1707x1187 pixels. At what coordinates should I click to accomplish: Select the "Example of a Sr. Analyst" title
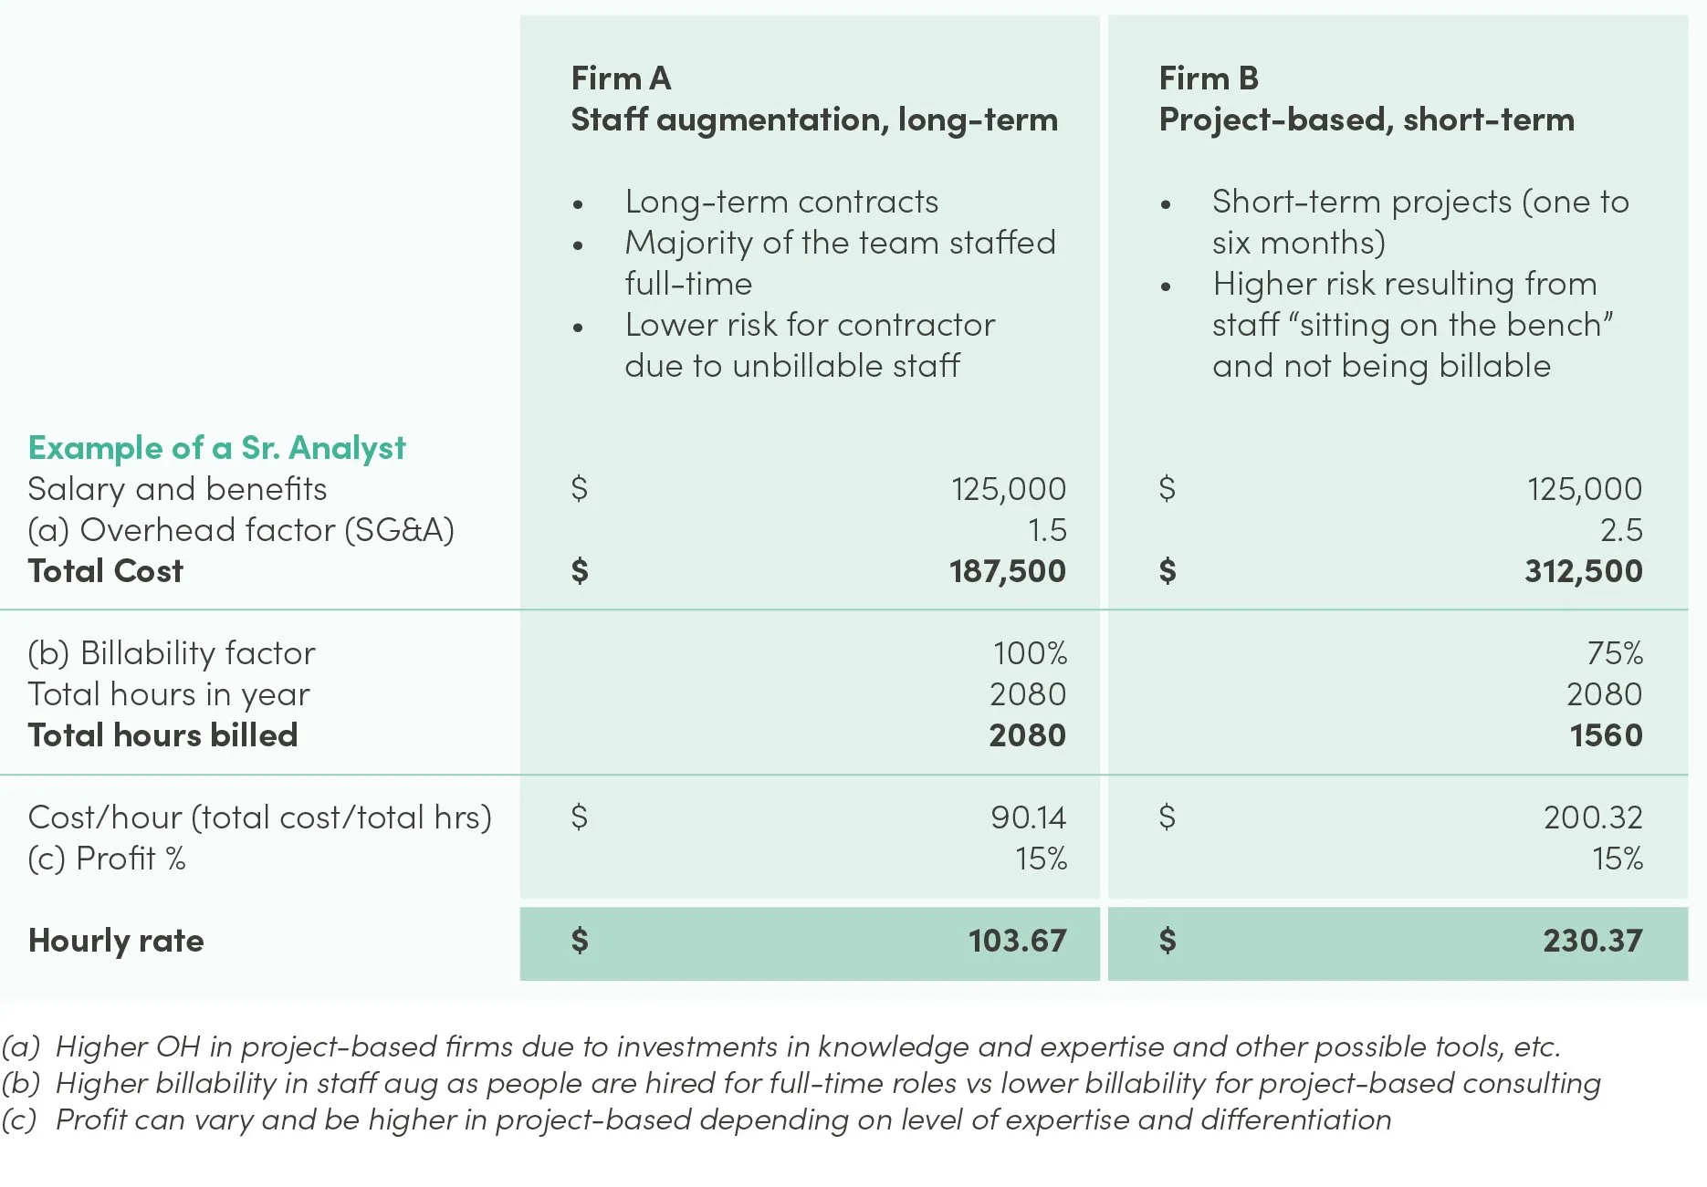coord(216,448)
